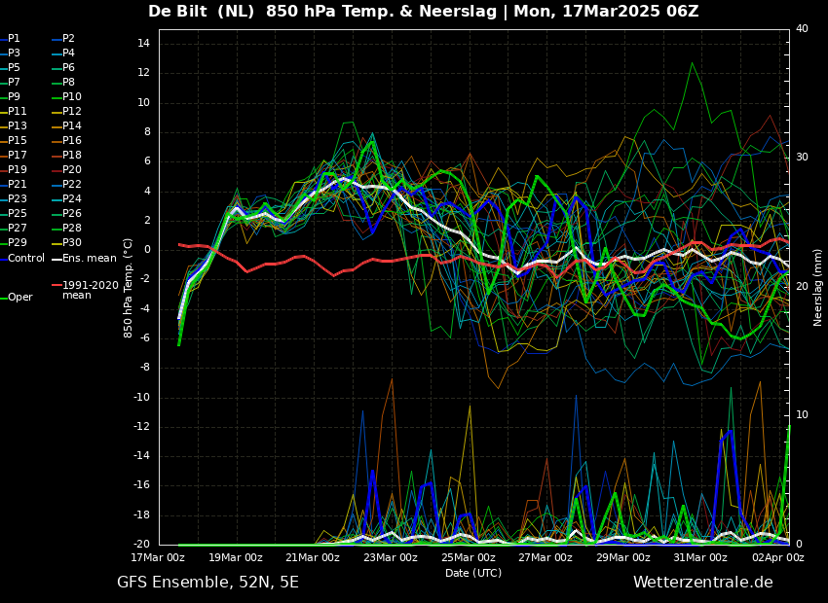Select the 29Mar 00z date tick
The image size is (828, 603).
click(623, 557)
